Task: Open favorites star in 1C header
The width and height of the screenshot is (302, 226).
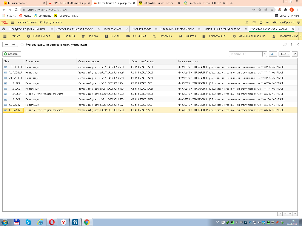Action: (x=261, y=23)
